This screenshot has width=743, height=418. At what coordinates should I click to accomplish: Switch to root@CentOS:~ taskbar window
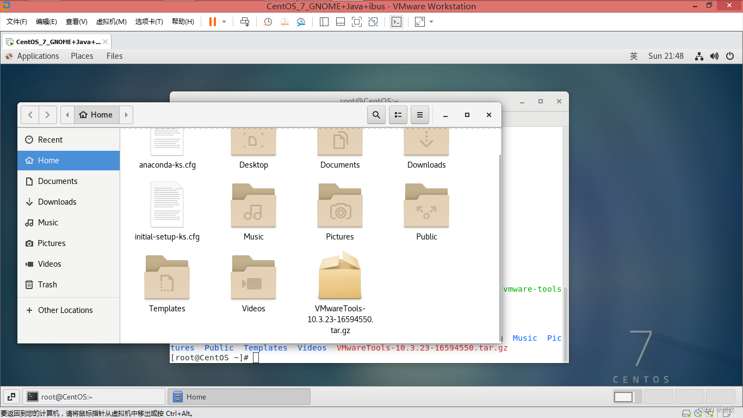click(x=95, y=397)
